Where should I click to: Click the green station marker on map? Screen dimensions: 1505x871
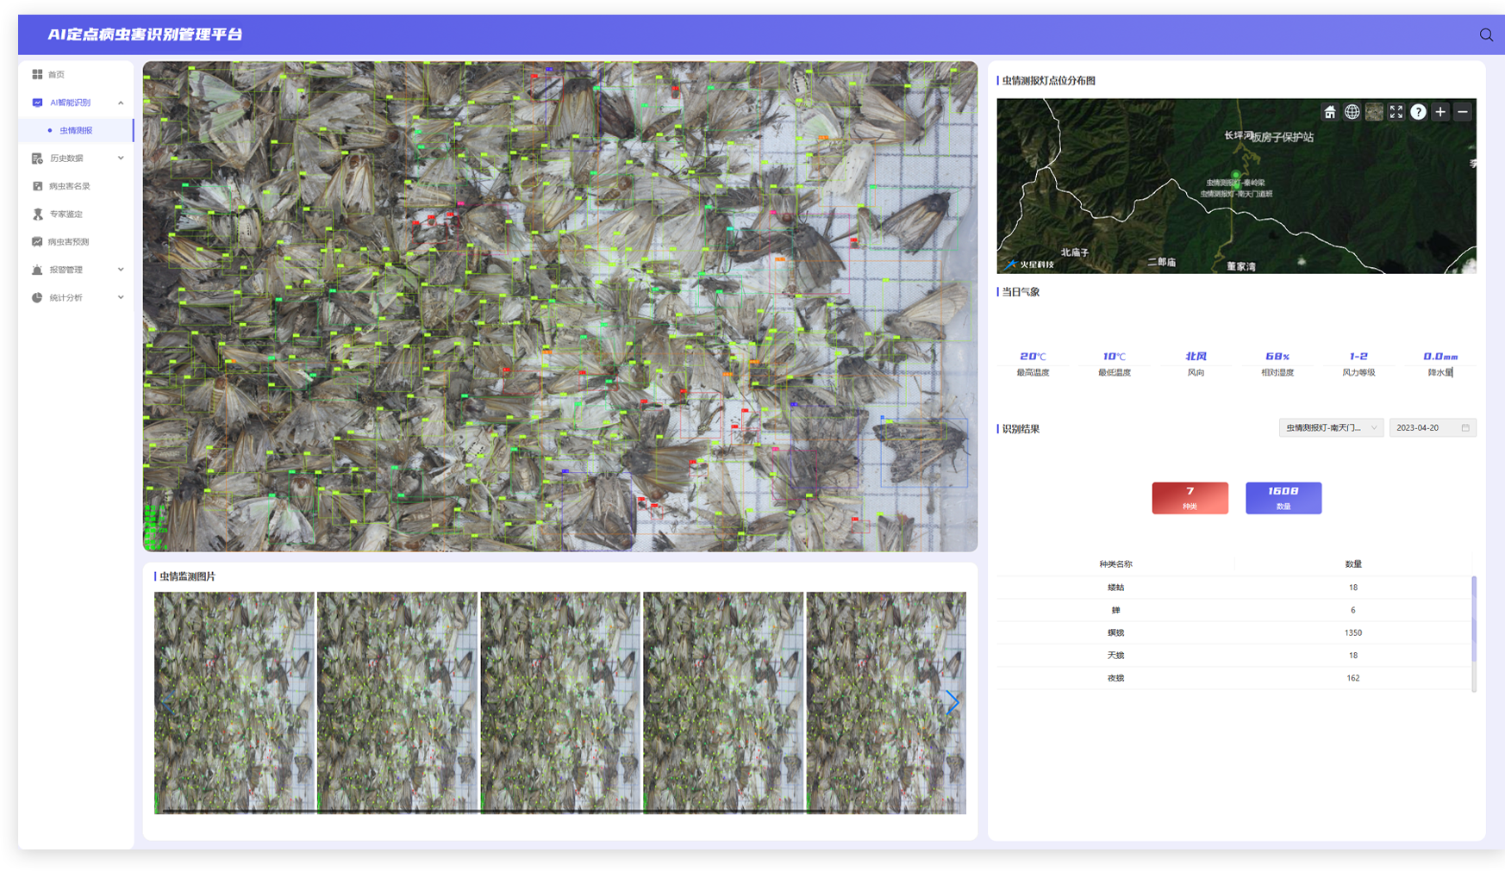(x=1235, y=175)
